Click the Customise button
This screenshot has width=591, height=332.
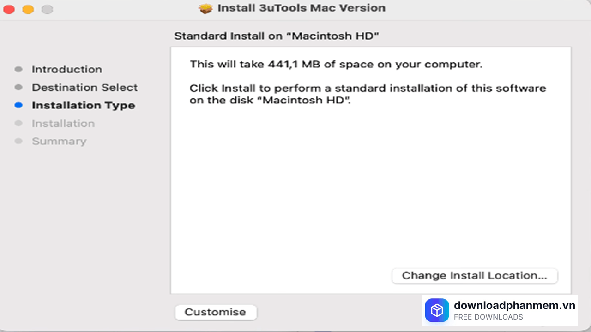pos(215,312)
